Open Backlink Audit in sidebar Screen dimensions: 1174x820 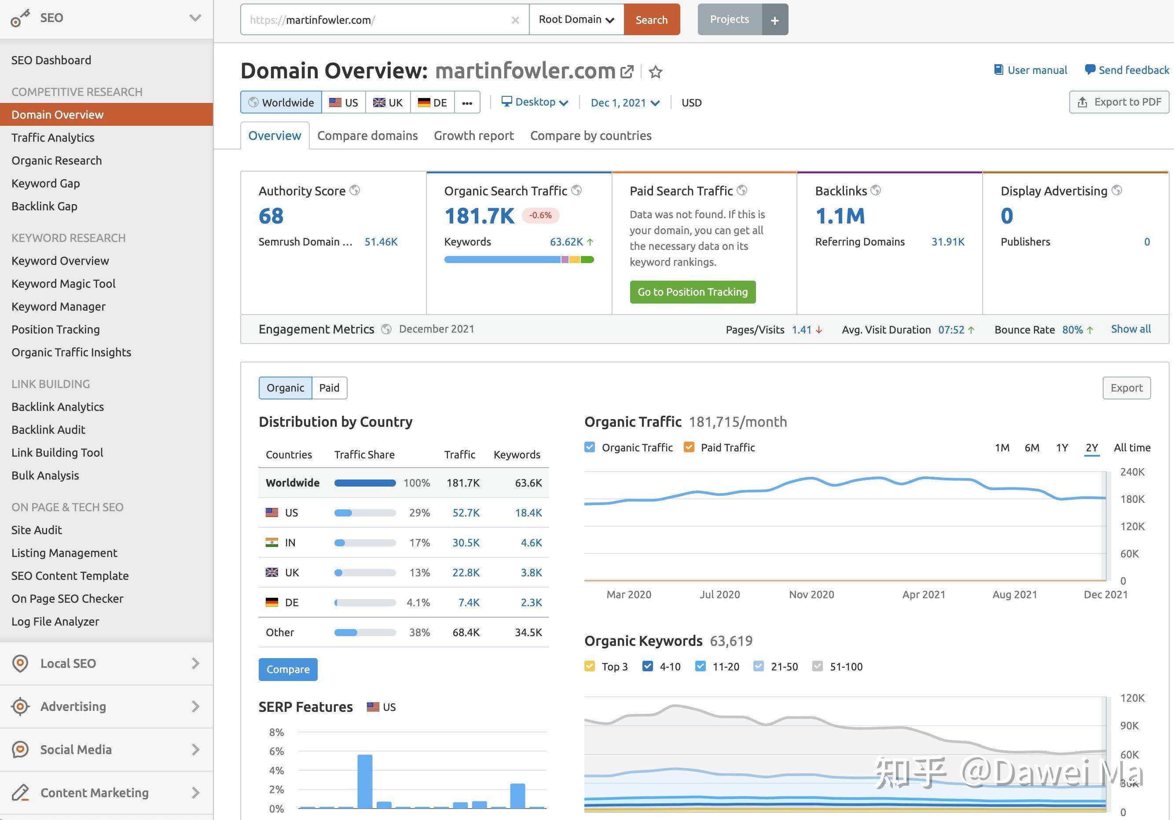click(48, 430)
